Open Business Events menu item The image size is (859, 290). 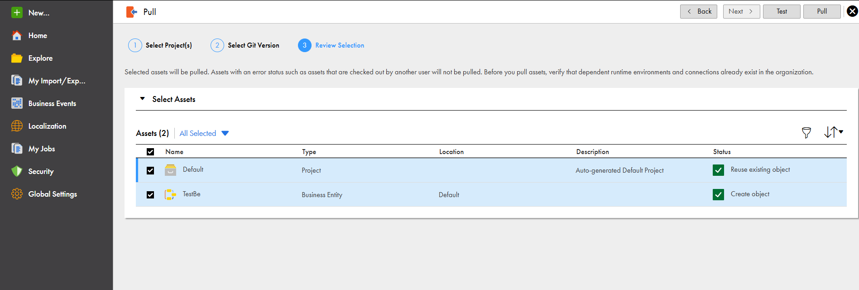[52, 103]
